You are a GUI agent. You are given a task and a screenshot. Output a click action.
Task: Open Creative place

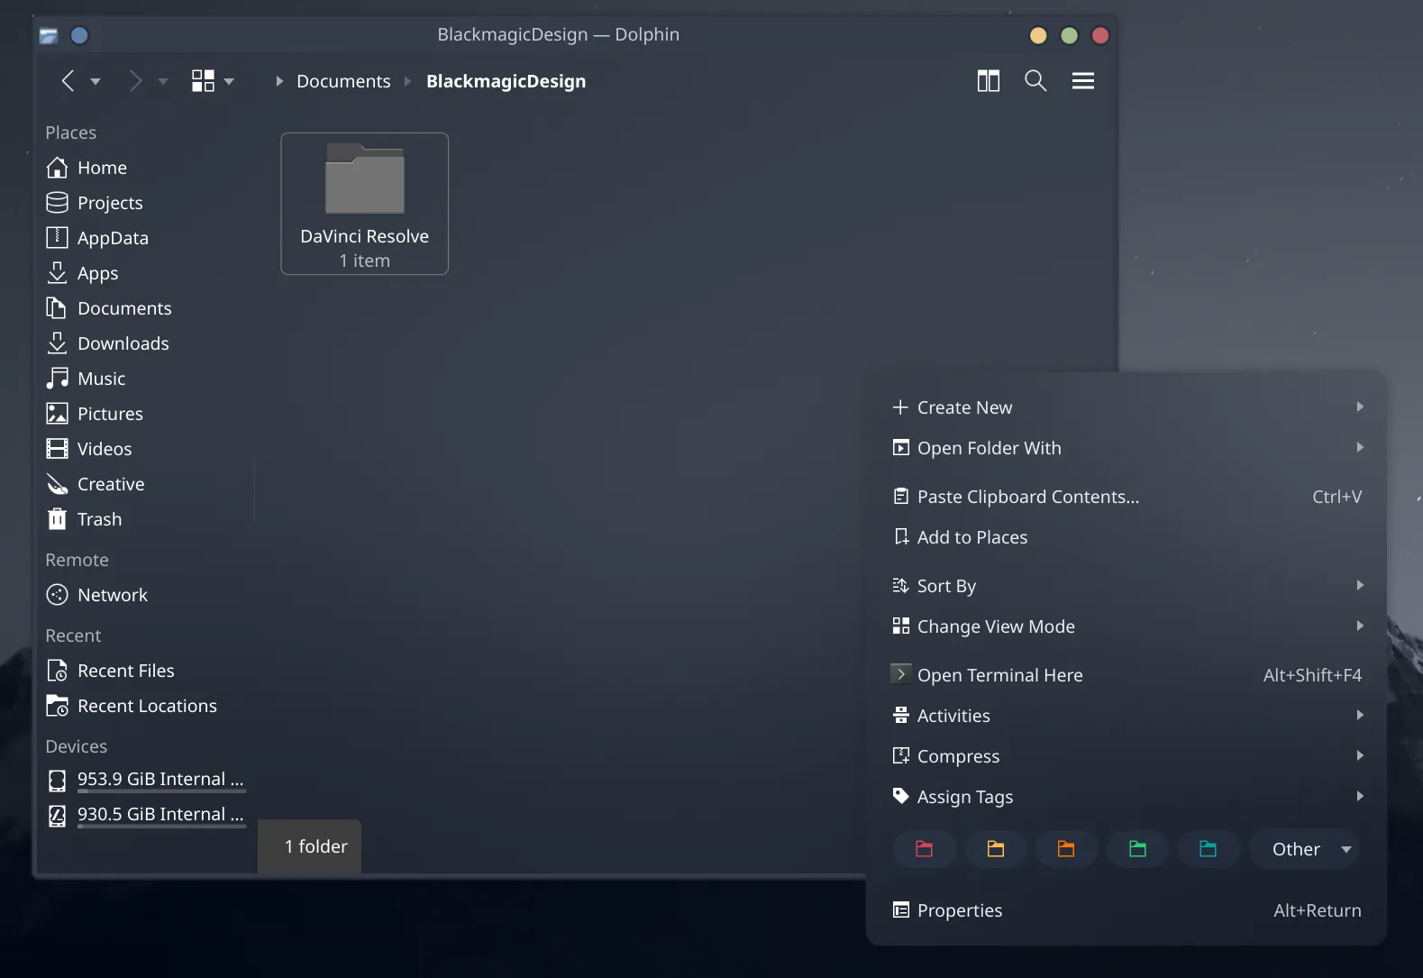pos(144,484)
